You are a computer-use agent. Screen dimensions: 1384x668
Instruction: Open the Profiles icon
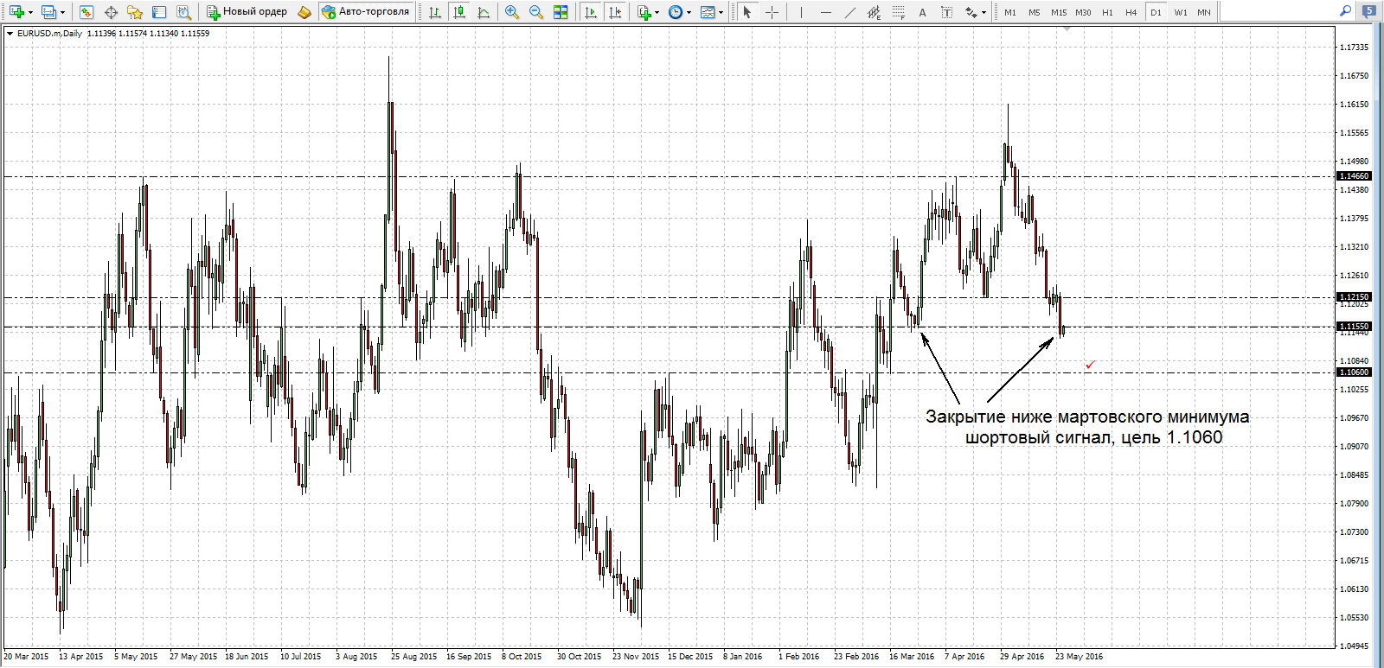click(48, 12)
